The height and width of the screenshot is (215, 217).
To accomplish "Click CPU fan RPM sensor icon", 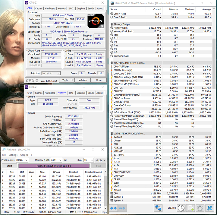I will pyautogui.click(x=112, y=193).
